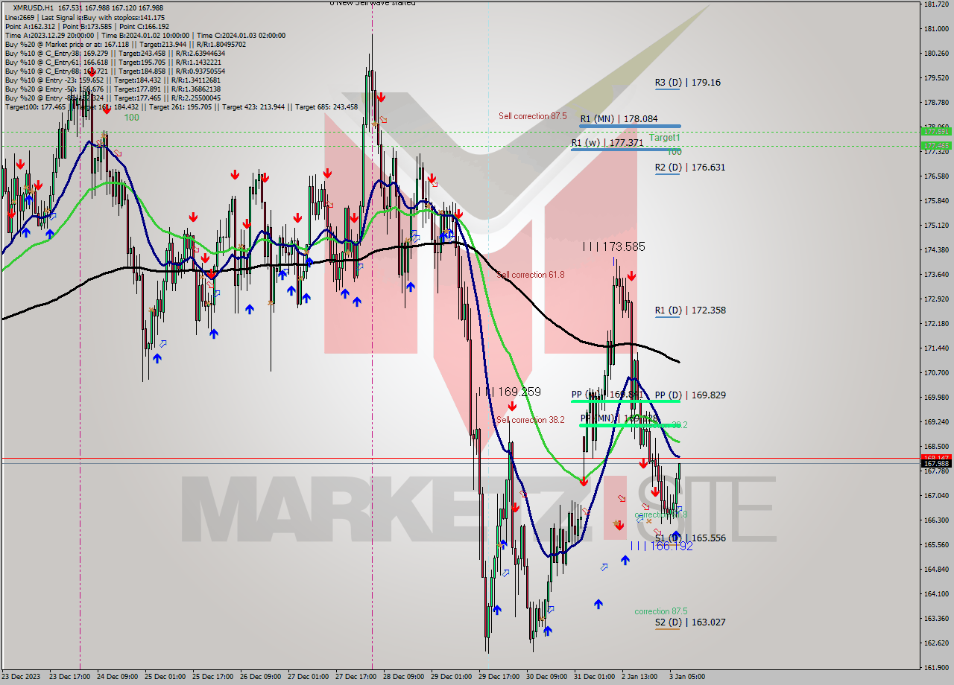Select the R1 (w) | 177.371 label
Screen dimensions: 954x685
click(x=607, y=142)
